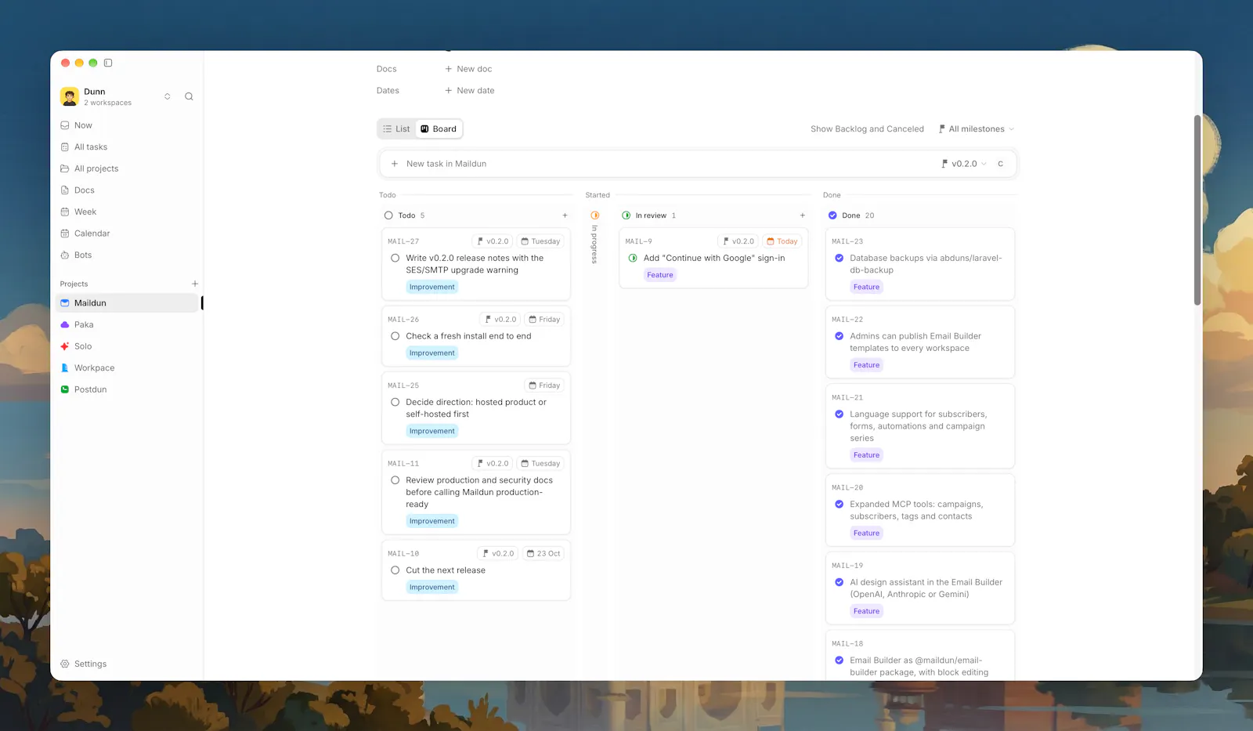Image resolution: width=1253 pixels, height=731 pixels.
Task: Open the 23 Oct date chip on MAIL-10
Action: tap(543, 554)
